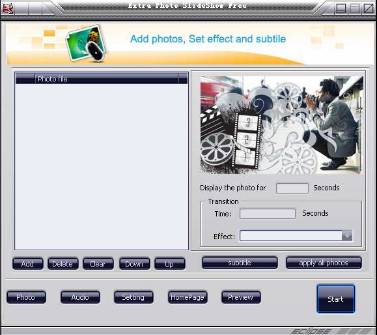377x335 pixels.
Task: Open the subtitle editor button
Action: [x=240, y=263]
